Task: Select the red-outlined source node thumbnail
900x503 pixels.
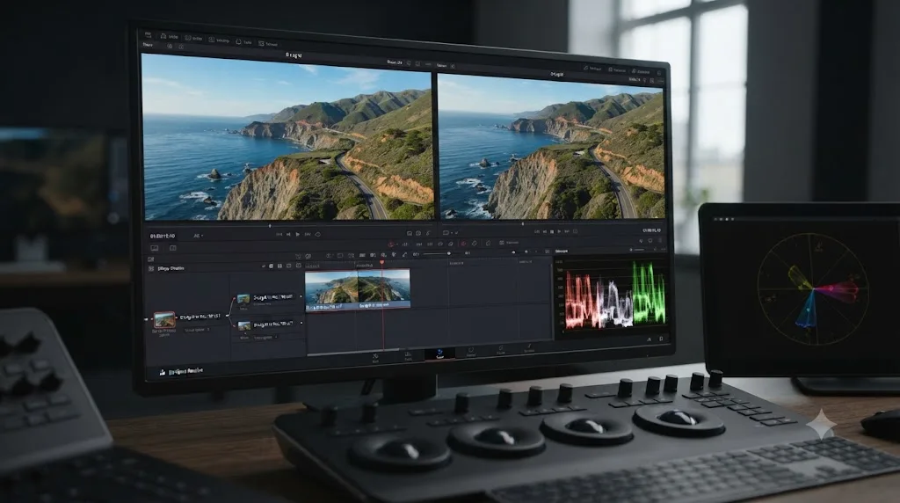Action: [164, 319]
